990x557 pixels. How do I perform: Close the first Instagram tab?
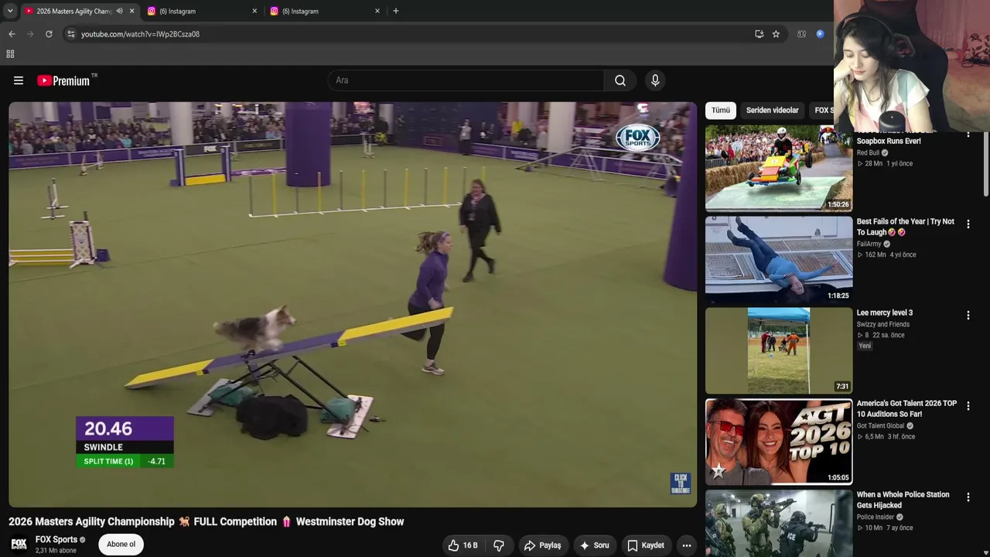click(x=254, y=11)
